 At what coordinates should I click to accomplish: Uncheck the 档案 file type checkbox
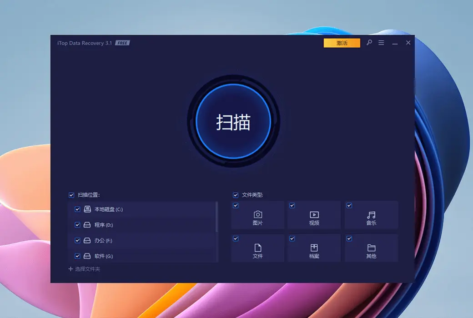(x=292, y=238)
